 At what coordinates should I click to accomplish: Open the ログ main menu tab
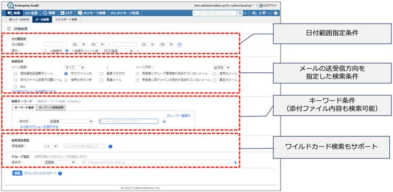pyautogui.click(x=67, y=13)
